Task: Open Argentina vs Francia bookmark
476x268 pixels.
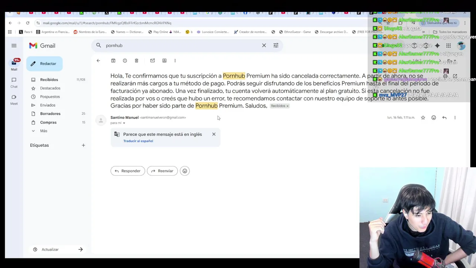Action: click(x=53, y=32)
